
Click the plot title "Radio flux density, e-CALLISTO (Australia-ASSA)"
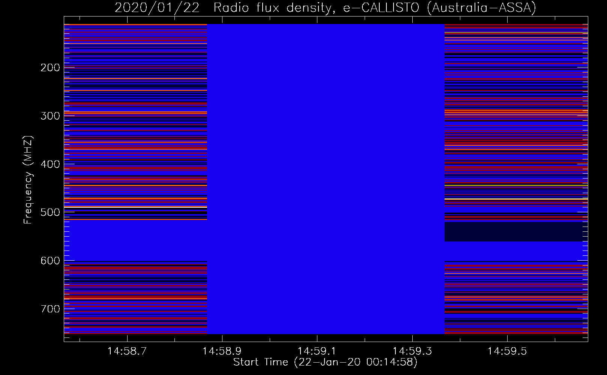(375, 8)
